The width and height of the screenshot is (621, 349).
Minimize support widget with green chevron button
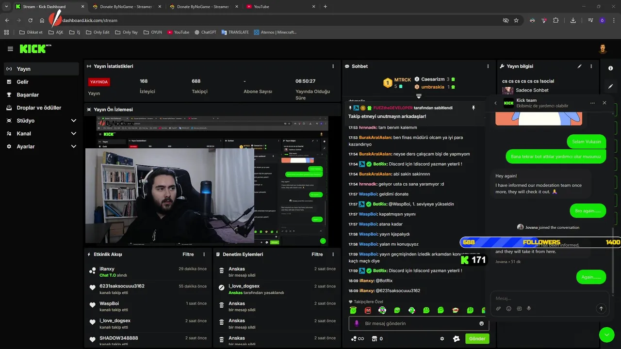coord(607,335)
